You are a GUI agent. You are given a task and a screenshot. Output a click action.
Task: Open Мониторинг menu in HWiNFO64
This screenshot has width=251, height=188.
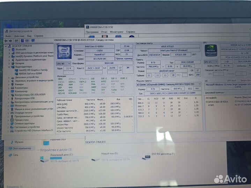117,32
